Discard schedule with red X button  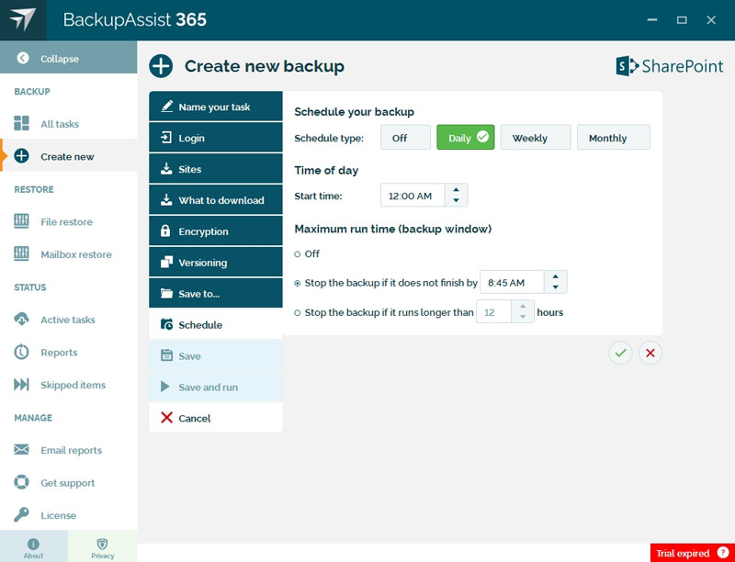coord(650,353)
